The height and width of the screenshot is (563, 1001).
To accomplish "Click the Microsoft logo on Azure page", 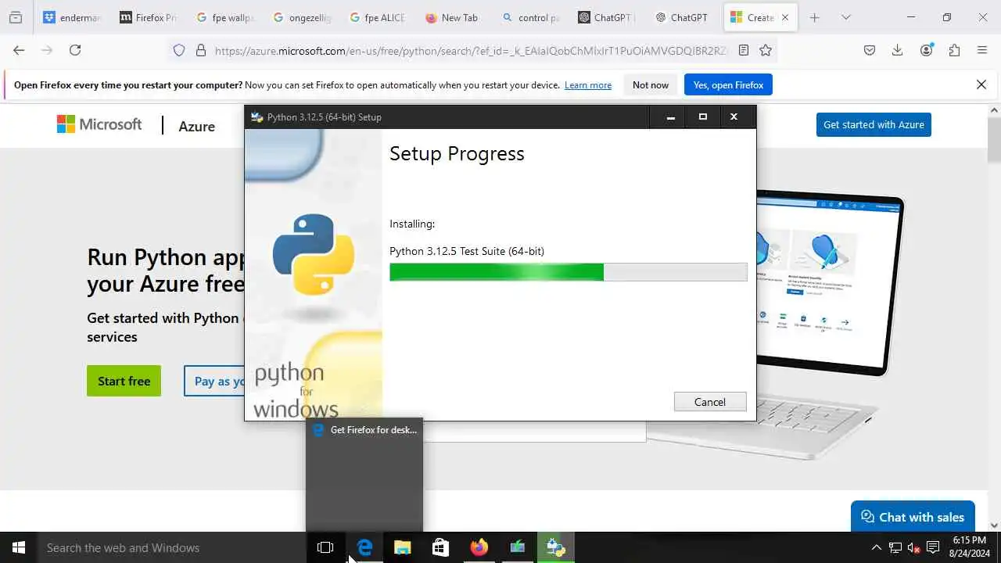I will (99, 124).
